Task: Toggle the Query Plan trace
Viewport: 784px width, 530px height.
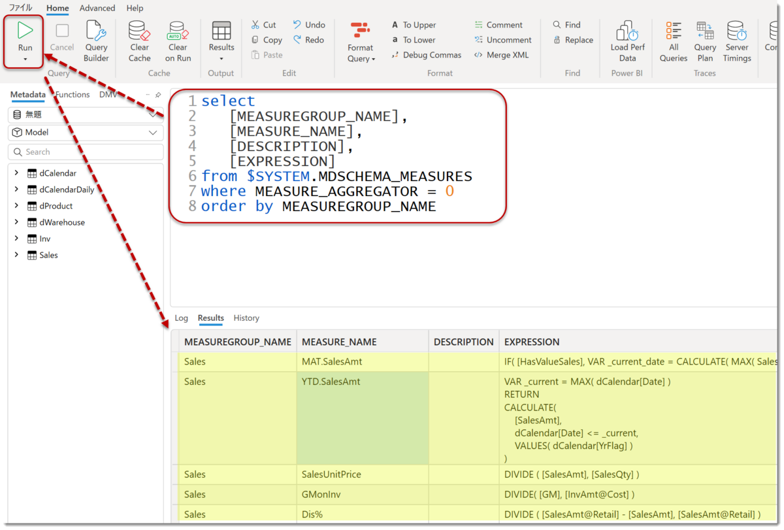Action: (705, 41)
